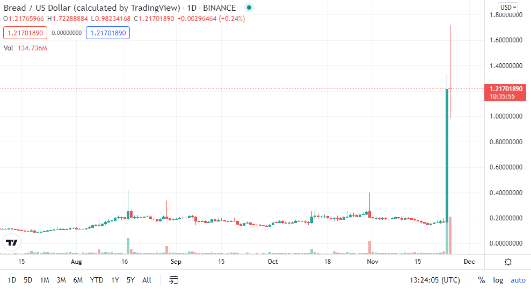Screen dimensions: 531x289
Task: Open the 13:24:05 (UTC) timezone menu
Action: [435, 280]
